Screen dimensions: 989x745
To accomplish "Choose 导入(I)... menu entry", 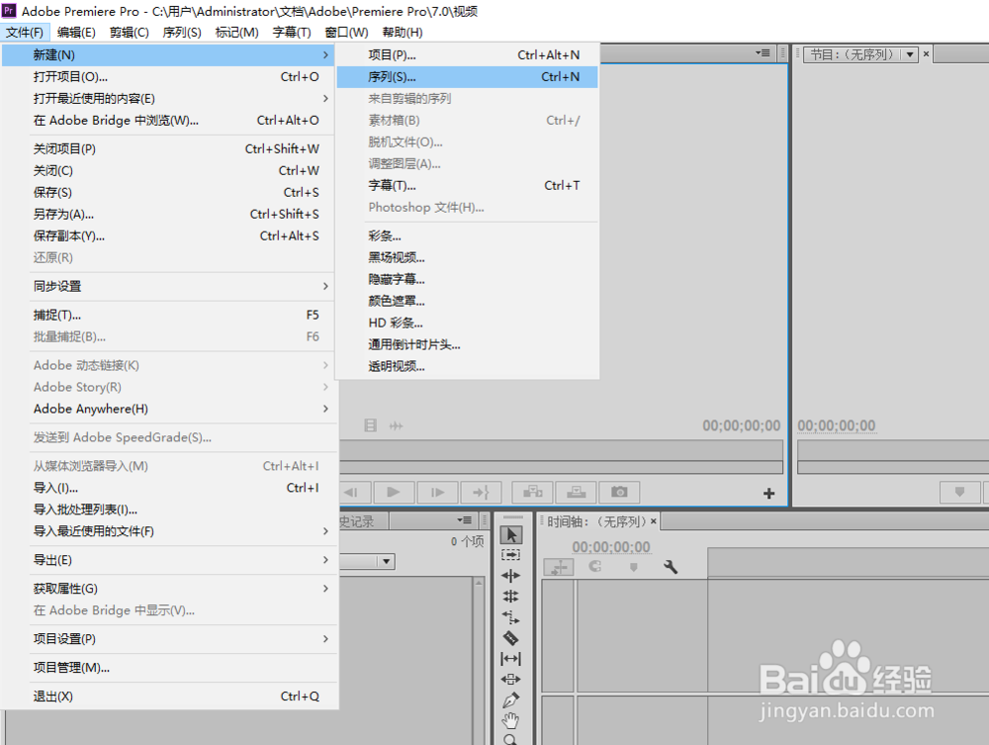I will click(168, 488).
